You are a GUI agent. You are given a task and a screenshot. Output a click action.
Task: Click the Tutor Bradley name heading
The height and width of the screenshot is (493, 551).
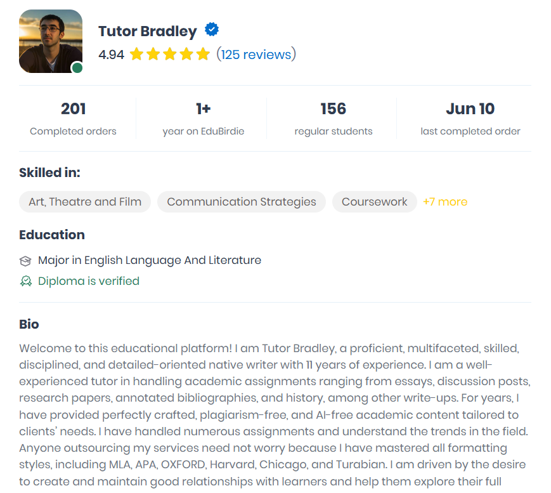[148, 31]
